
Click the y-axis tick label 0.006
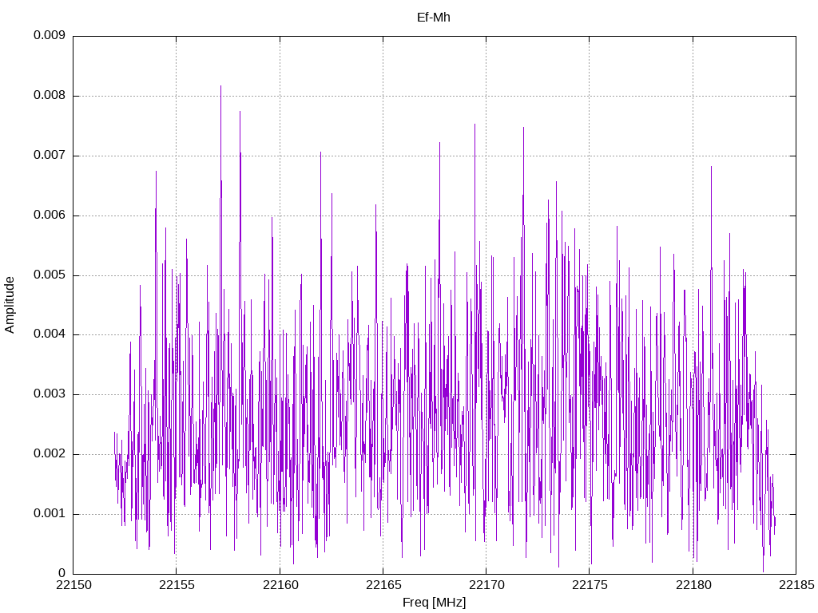pyautogui.click(x=50, y=216)
